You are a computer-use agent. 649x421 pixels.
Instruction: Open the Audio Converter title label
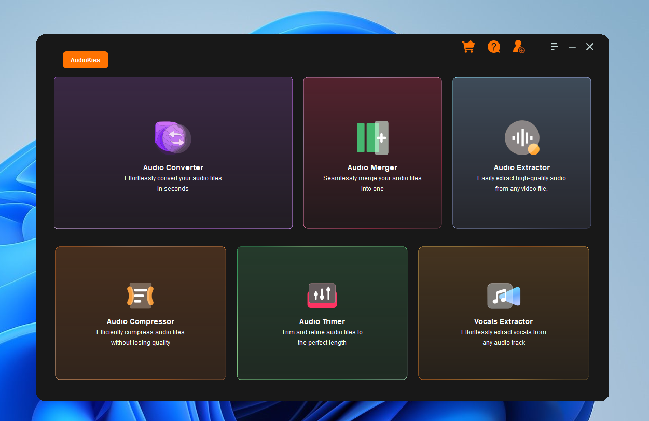click(173, 167)
